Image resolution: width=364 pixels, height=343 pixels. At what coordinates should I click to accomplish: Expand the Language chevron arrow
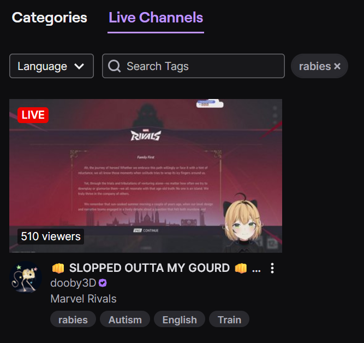pos(79,67)
